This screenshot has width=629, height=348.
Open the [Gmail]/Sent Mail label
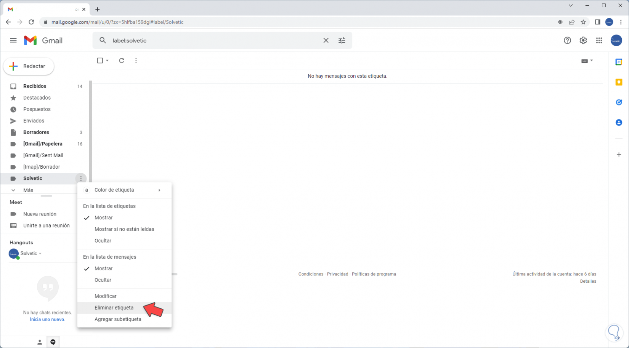pos(44,155)
